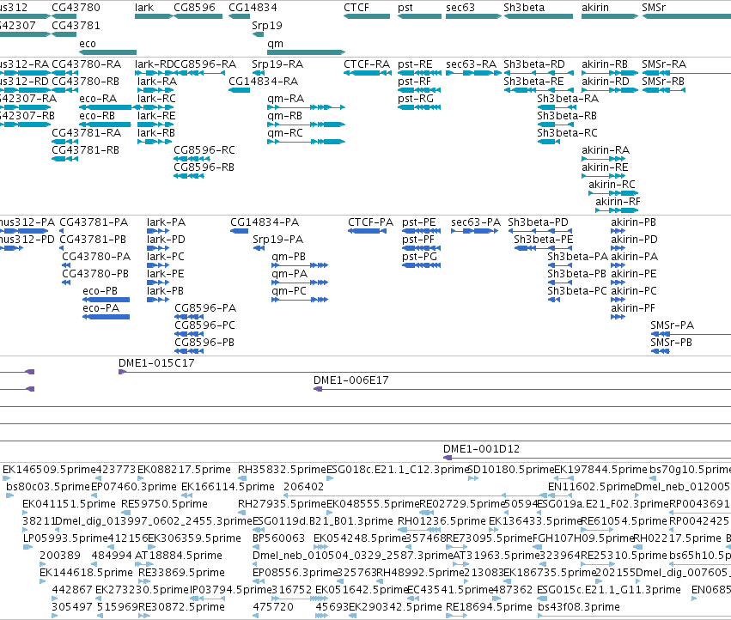Click protein pst-PF
Screen dimensions: 731x620
coord(422,248)
